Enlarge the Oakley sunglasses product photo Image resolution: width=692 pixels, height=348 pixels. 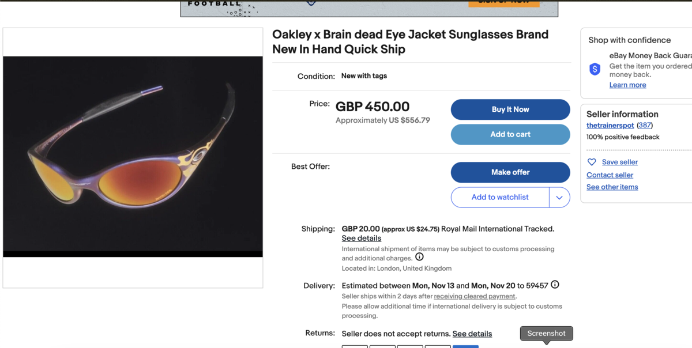tap(133, 157)
